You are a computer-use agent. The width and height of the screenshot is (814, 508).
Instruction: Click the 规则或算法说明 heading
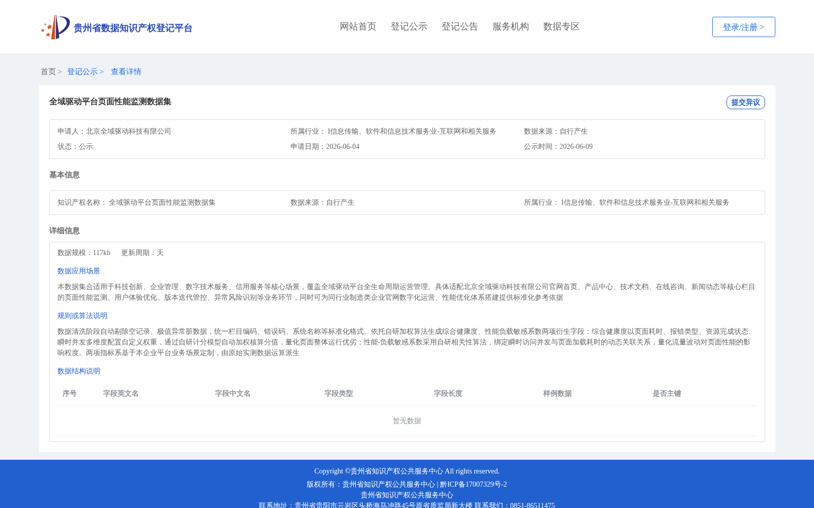click(x=82, y=315)
